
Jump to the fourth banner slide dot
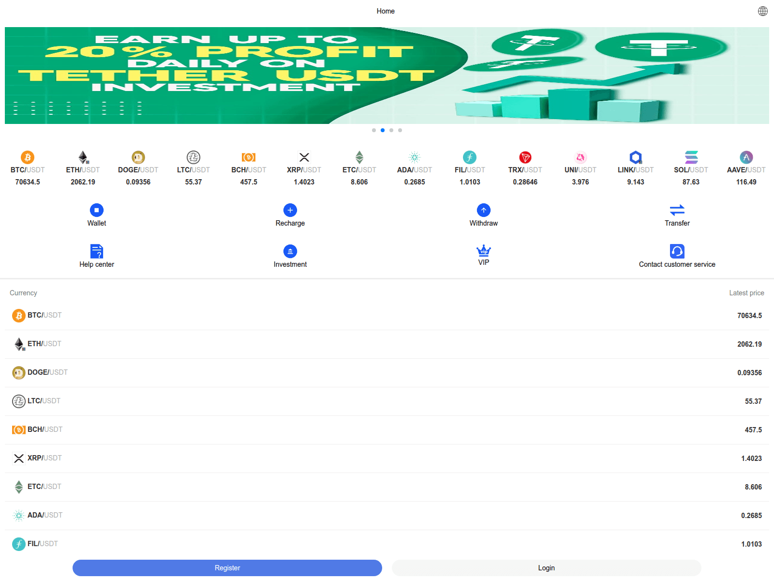tap(400, 130)
